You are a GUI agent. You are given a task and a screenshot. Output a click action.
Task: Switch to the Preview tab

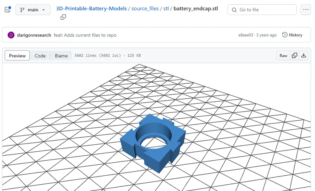click(x=17, y=55)
